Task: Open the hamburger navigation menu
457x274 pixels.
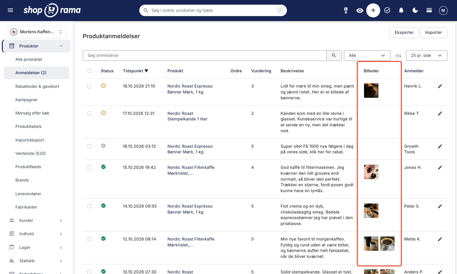Action: [x=10, y=10]
